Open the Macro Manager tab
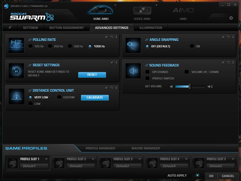Image resolution: width=241 pixels, height=181 pixels. 145,148
